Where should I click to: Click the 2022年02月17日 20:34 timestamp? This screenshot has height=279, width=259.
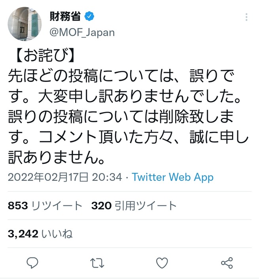[x=65, y=177]
